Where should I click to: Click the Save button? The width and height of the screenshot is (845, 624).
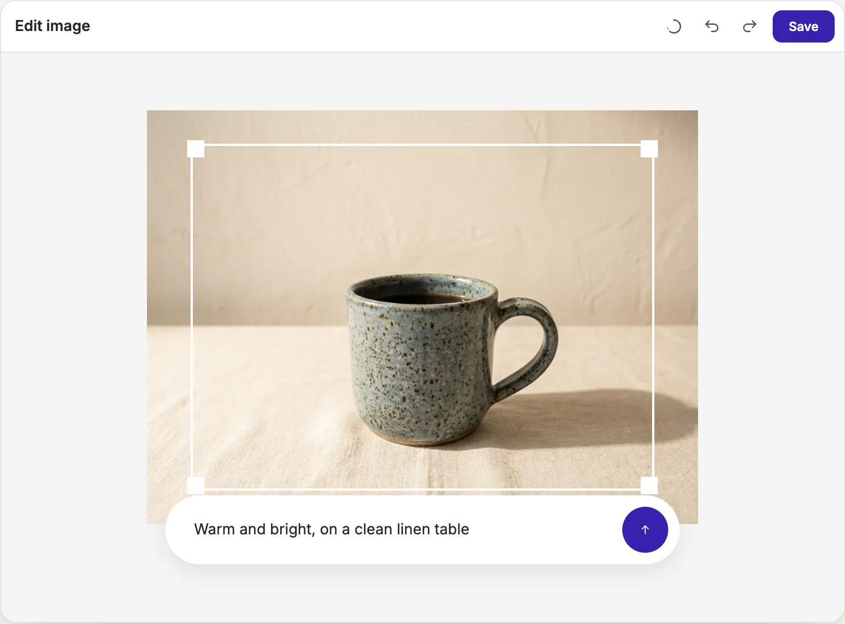click(804, 26)
